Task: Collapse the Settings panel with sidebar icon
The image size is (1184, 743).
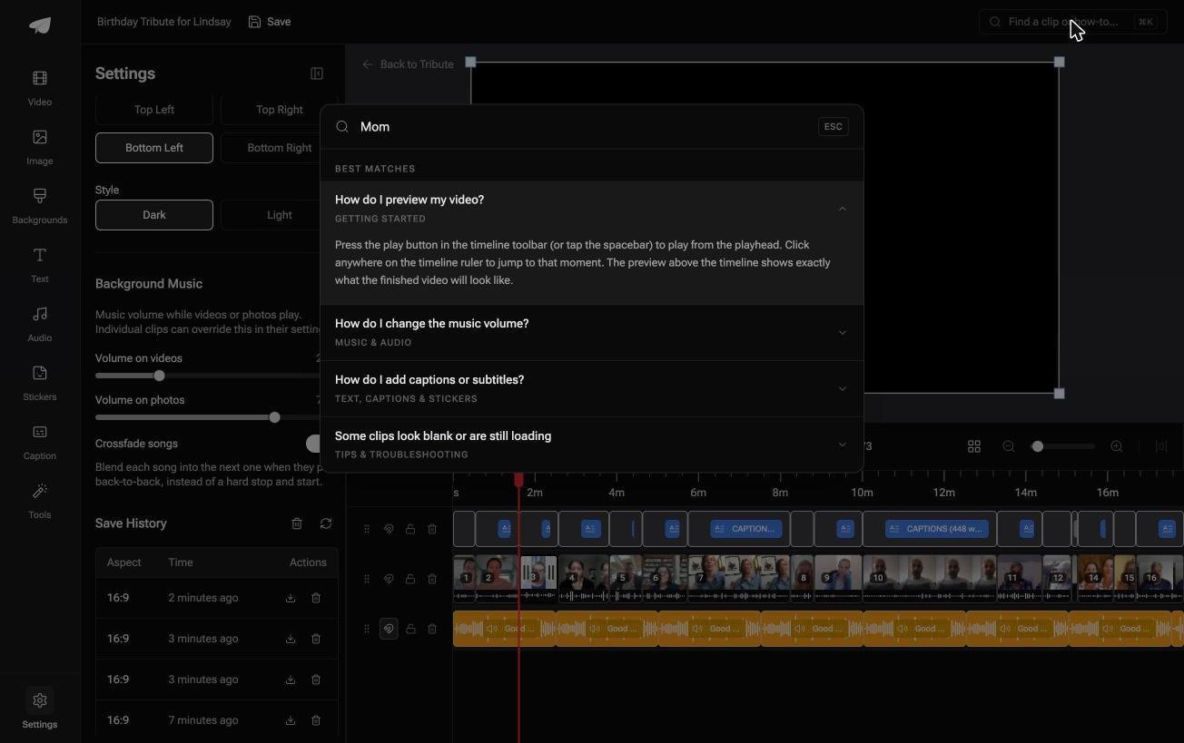Action: 317,73
